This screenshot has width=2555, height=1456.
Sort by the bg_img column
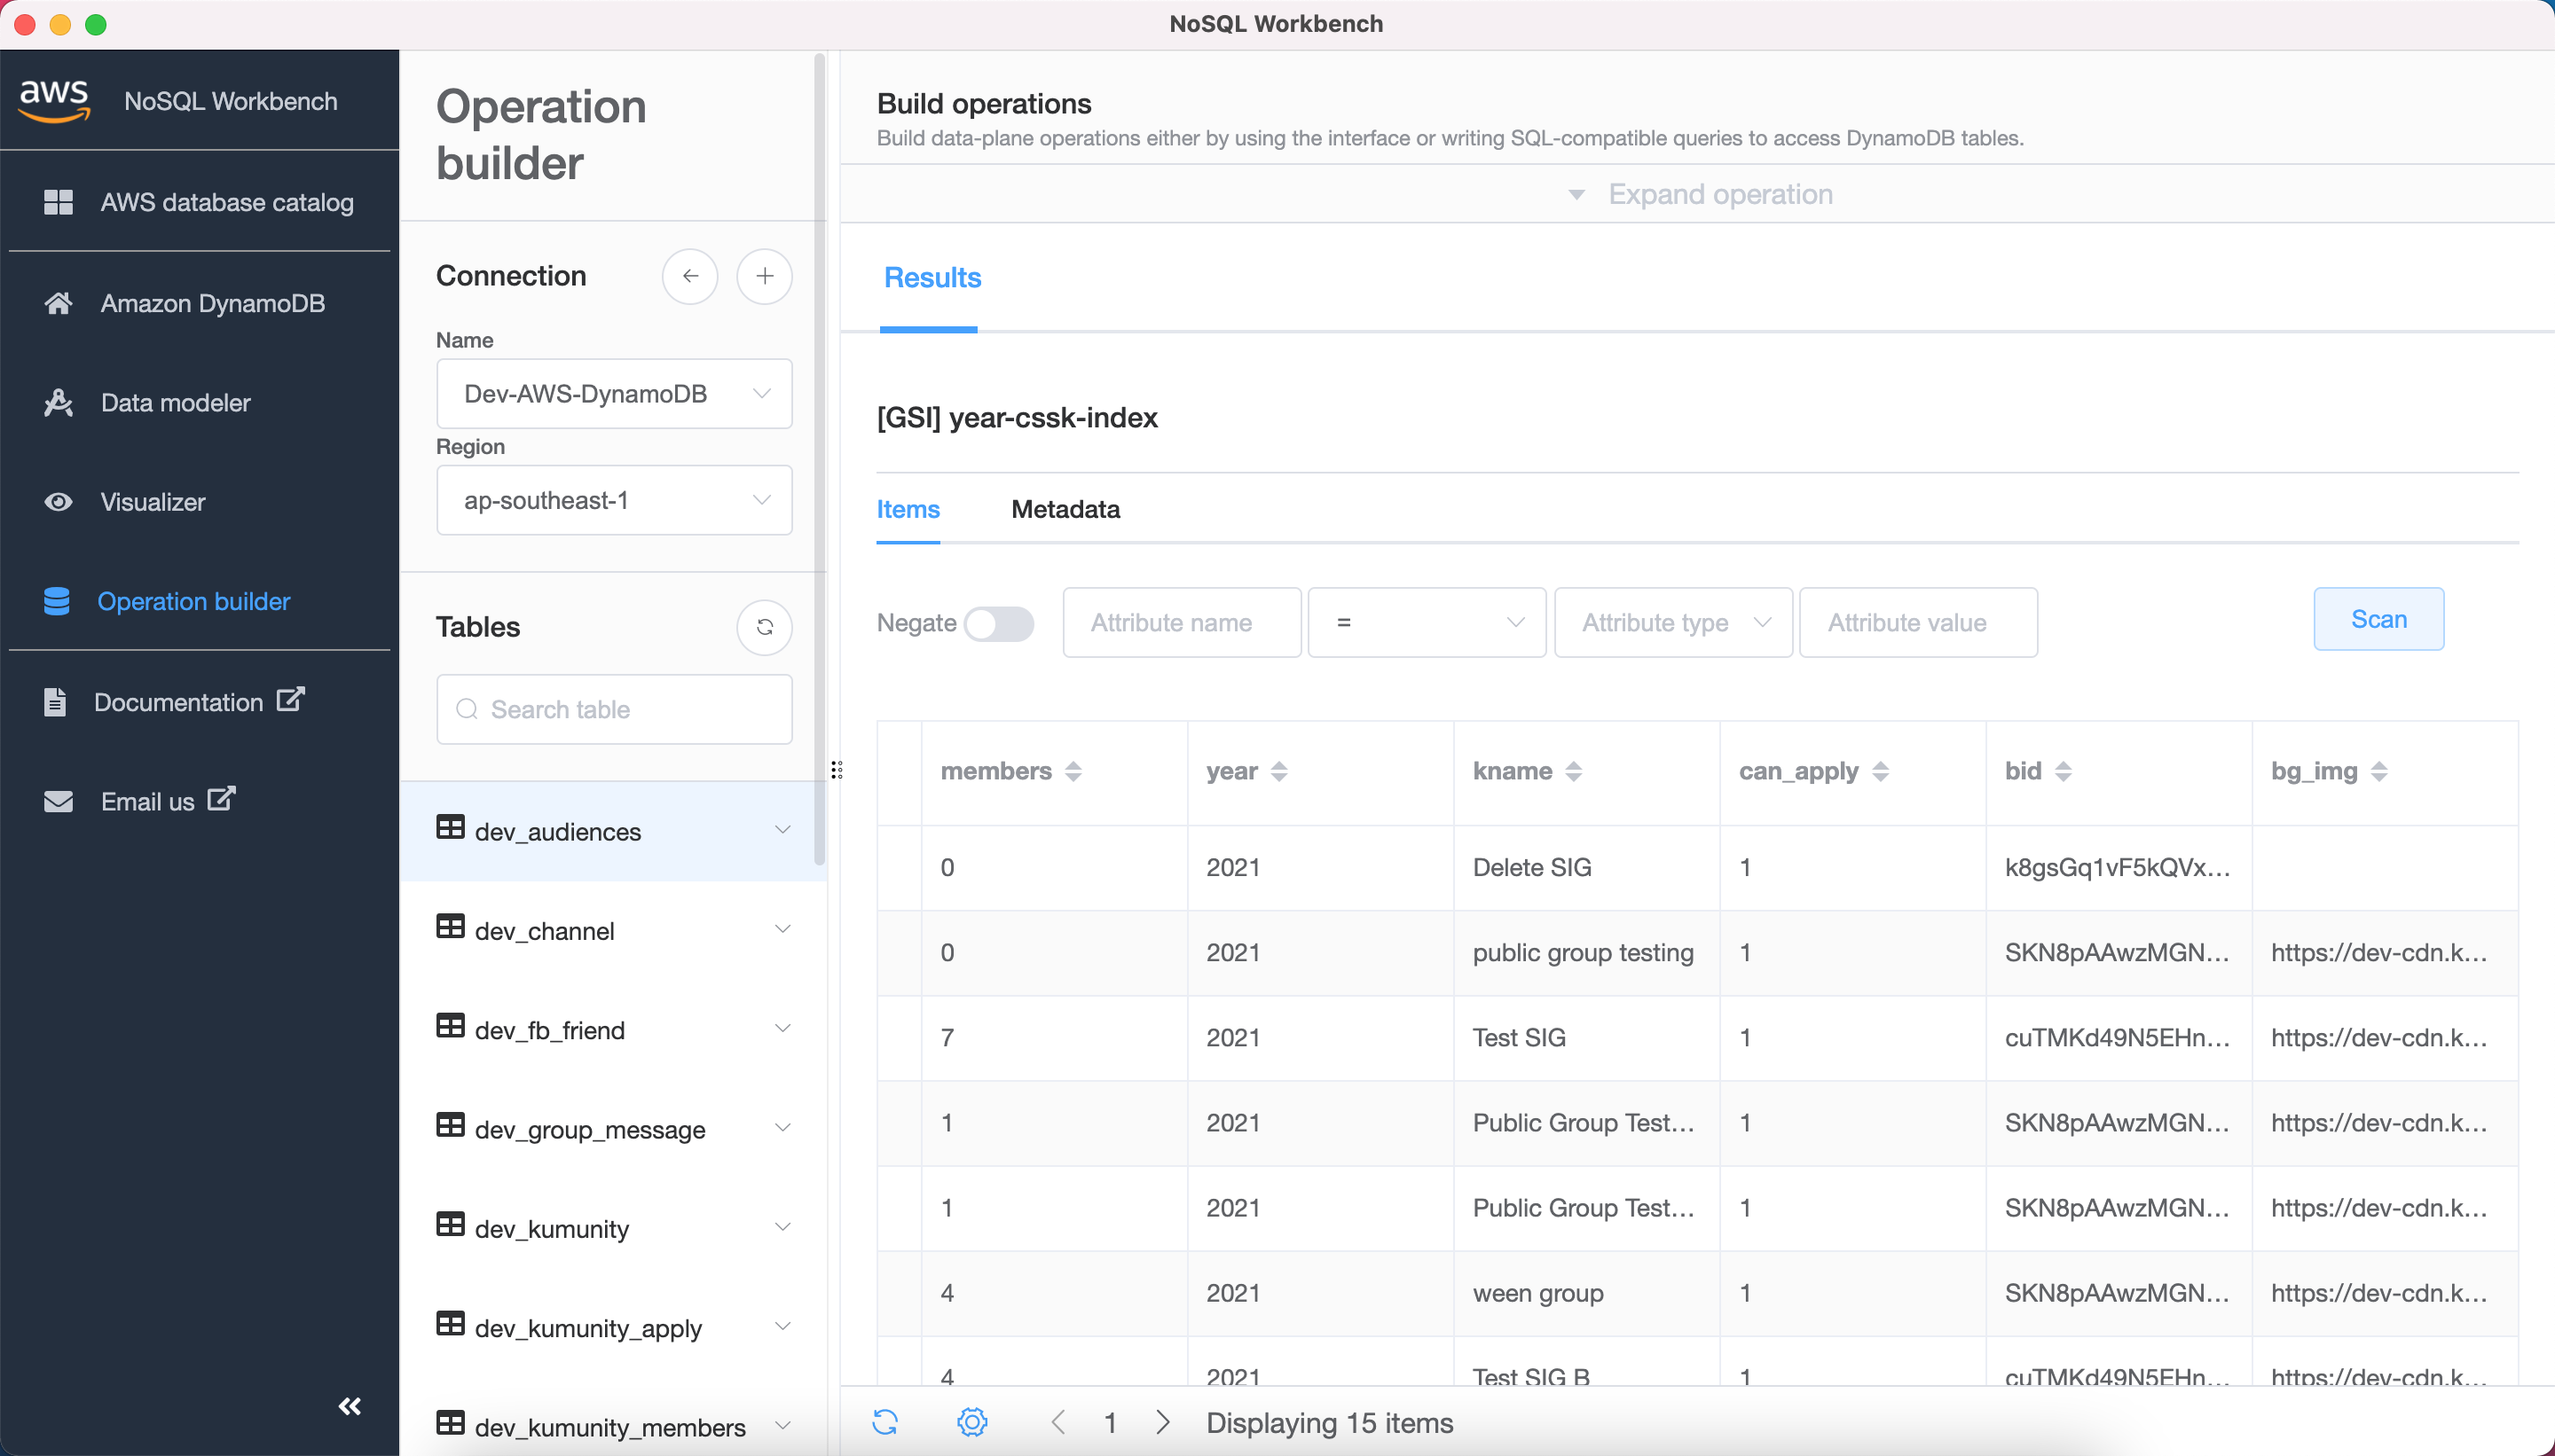2379,771
